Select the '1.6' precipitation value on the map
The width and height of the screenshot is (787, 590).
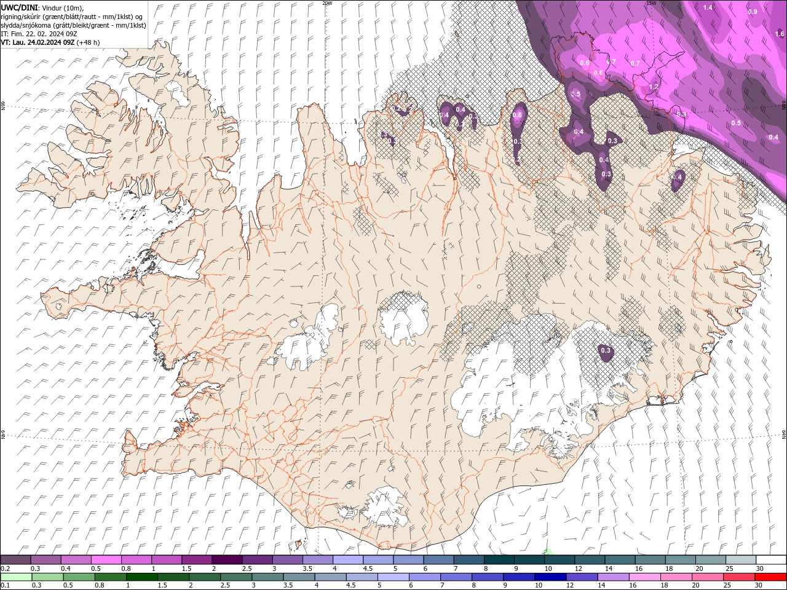[x=780, y=34]
